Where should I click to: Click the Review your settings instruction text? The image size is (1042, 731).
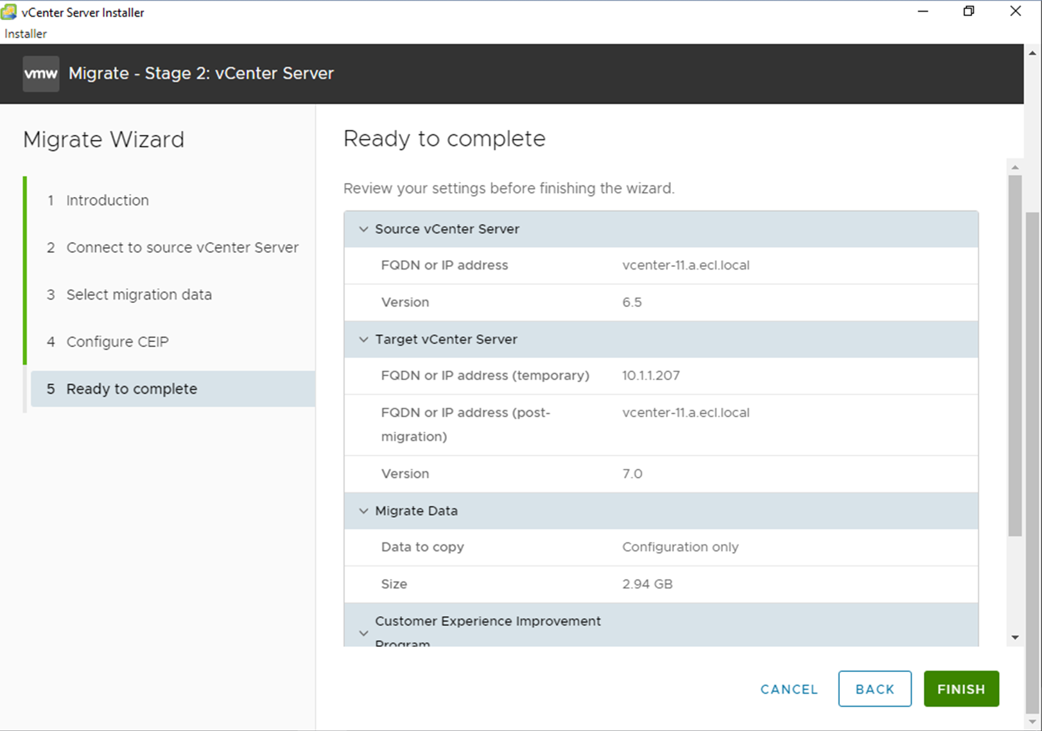[x=509, y=189]
